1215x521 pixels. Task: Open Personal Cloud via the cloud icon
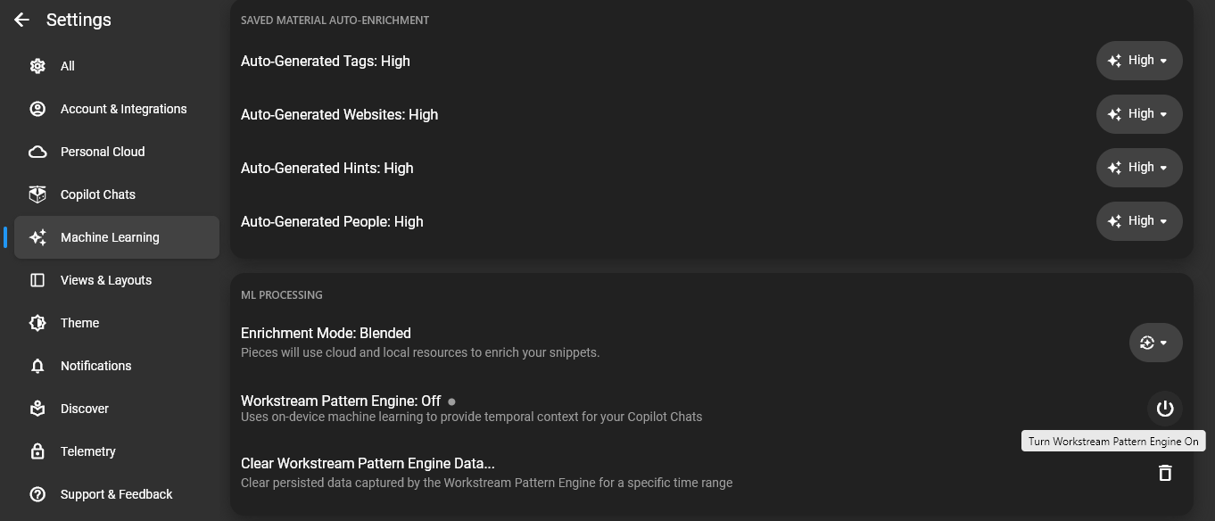point(37,151)
